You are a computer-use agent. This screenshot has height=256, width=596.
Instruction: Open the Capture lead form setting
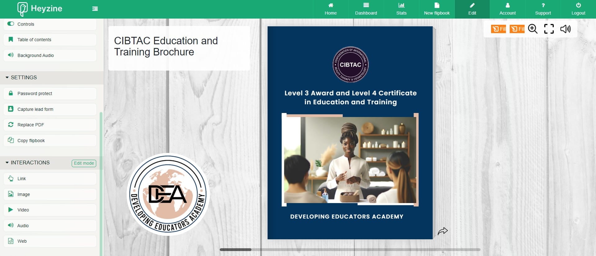[x=50, y=109]
